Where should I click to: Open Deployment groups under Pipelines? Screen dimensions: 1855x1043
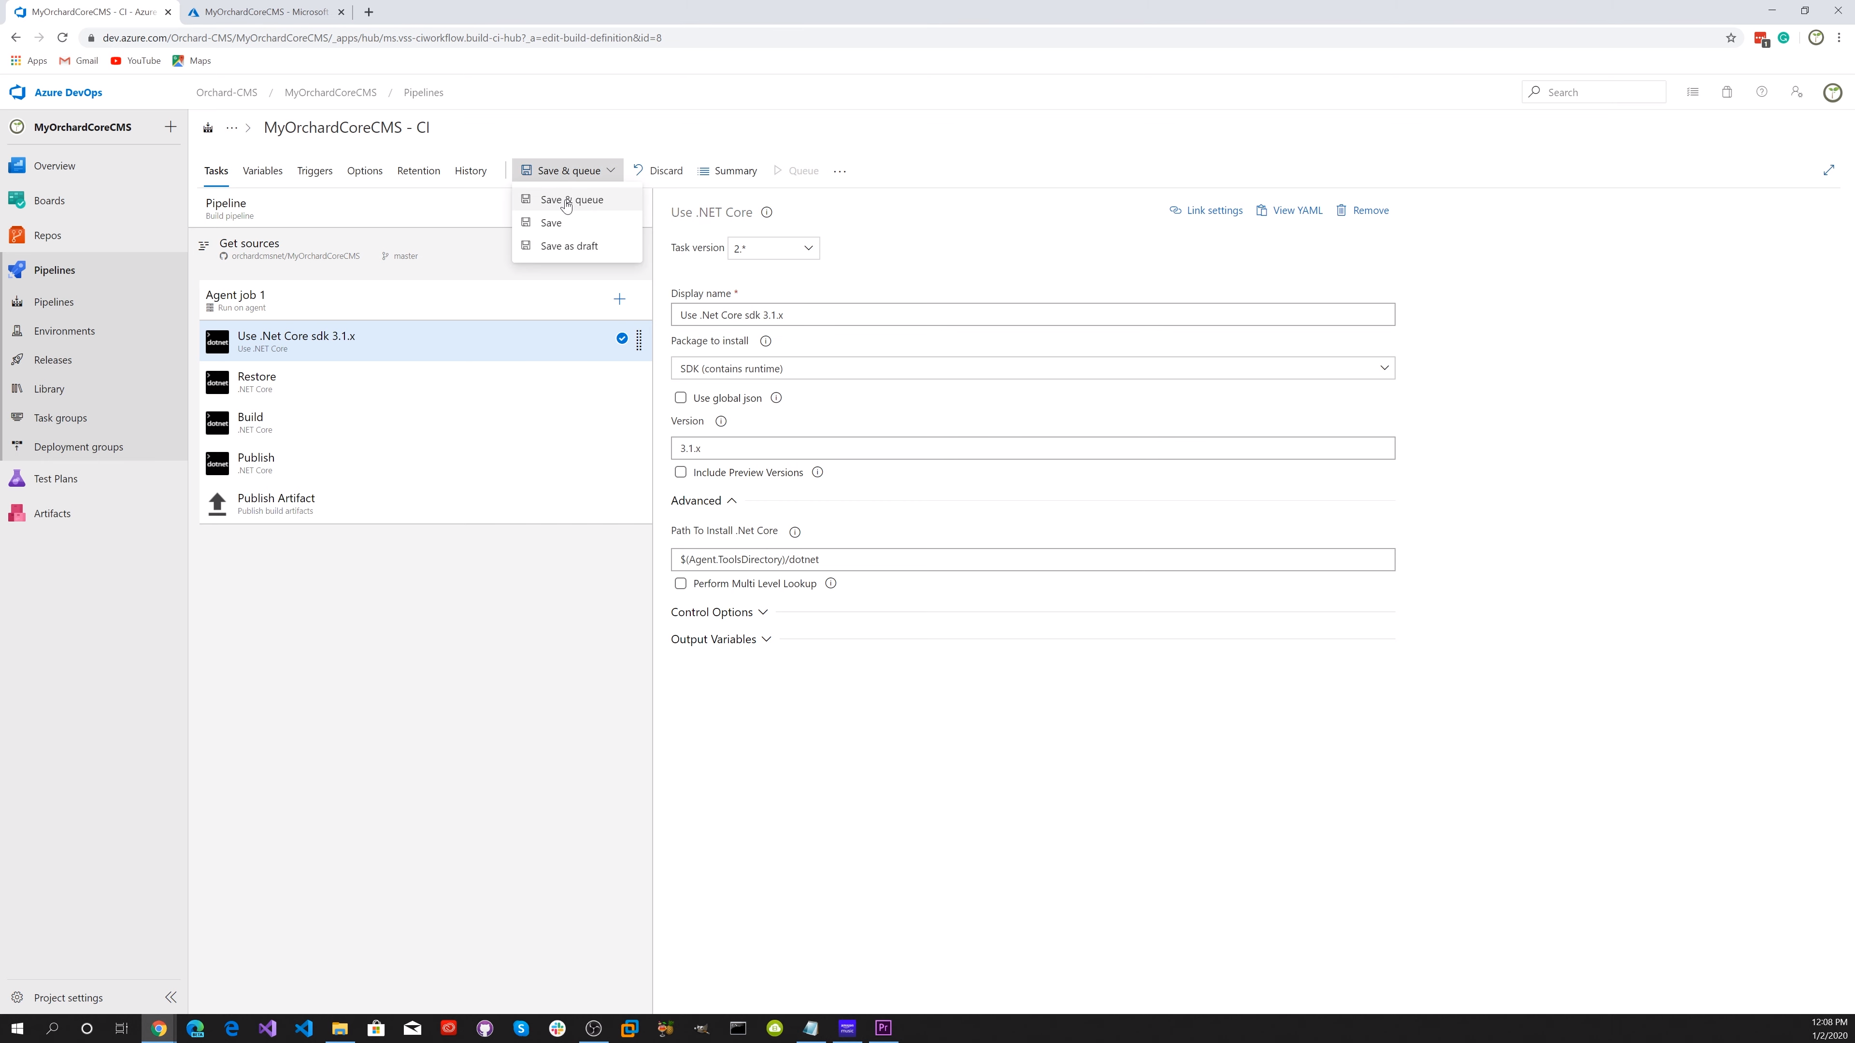78,447
